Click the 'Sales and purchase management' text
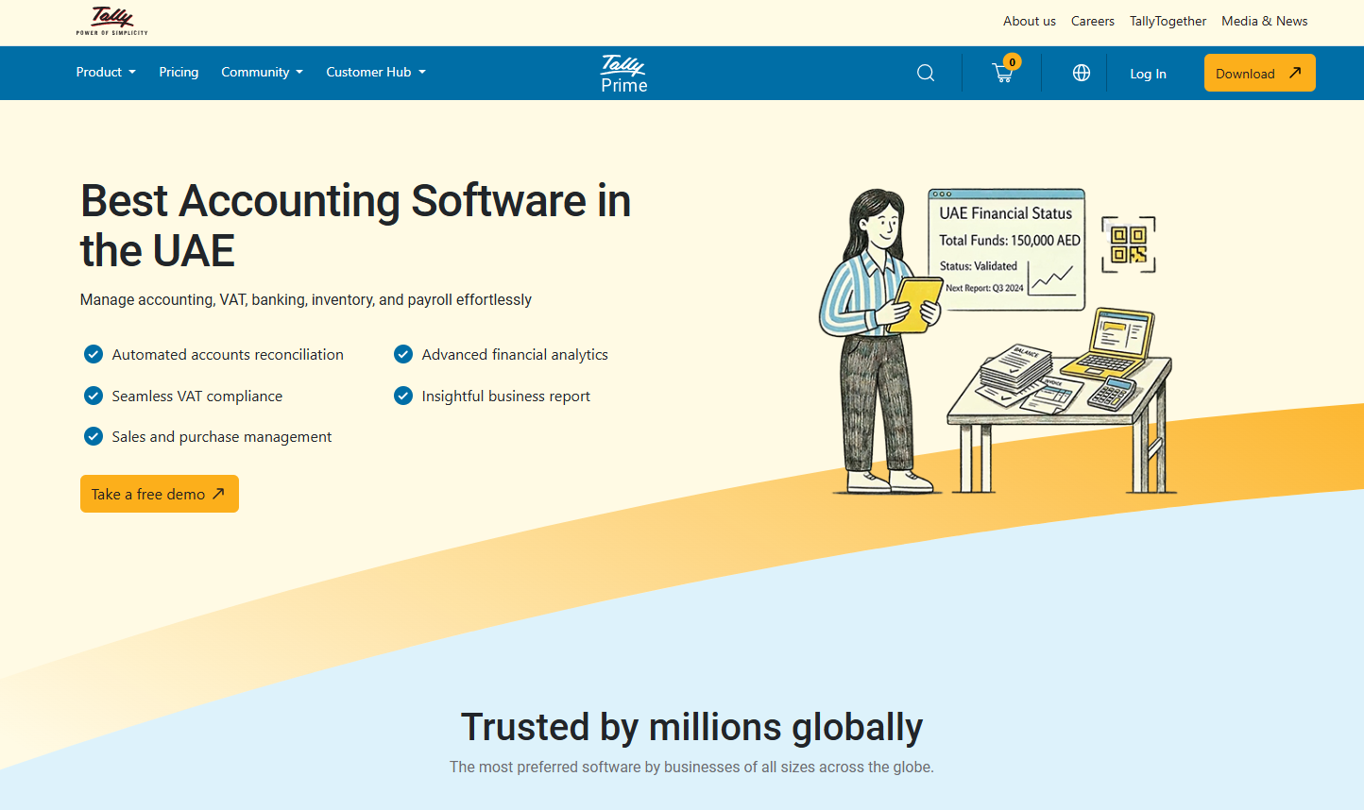1364x810 pixels. (222, 436)
